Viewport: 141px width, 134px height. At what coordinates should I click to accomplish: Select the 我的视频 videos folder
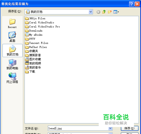click(x=33, y=63)
